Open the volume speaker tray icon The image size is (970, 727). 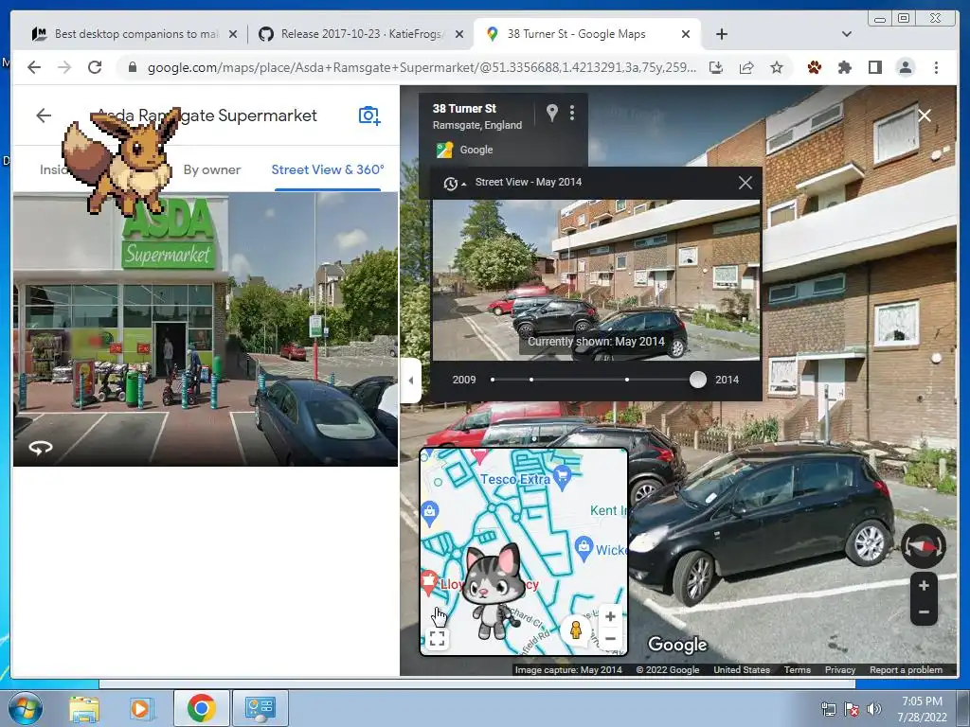874,709
